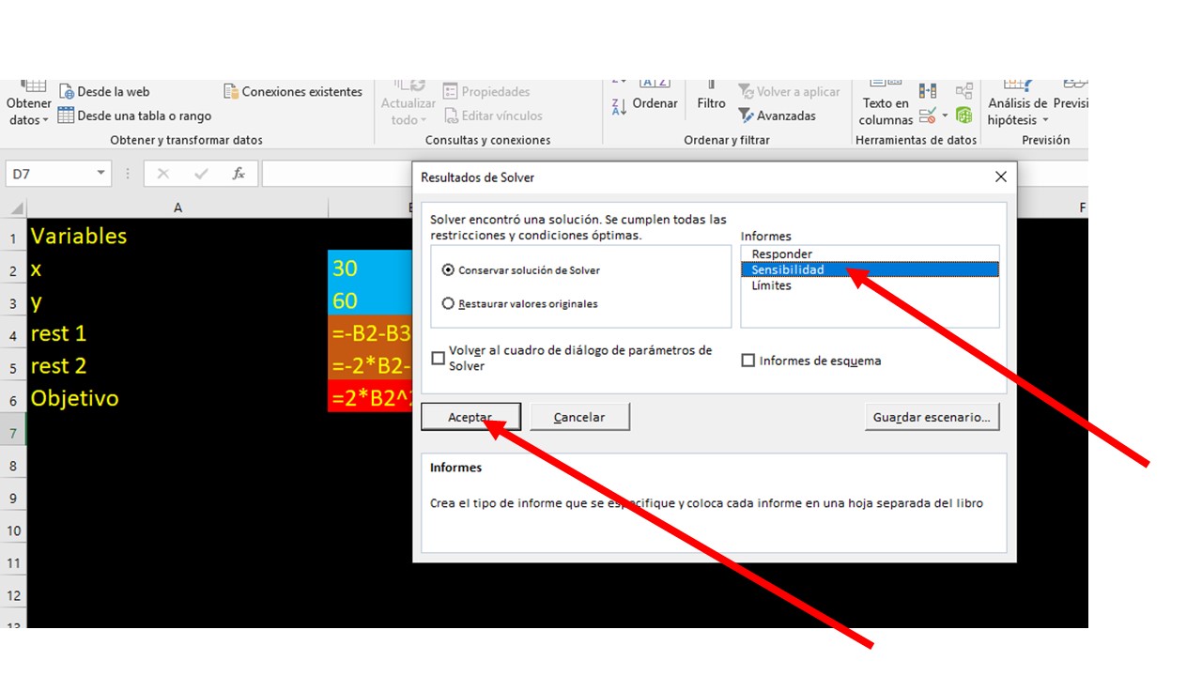Viewport: 1202px width, 676px height.
Task: Select Conservar solución de Solver option
Action: pos(449,270)
